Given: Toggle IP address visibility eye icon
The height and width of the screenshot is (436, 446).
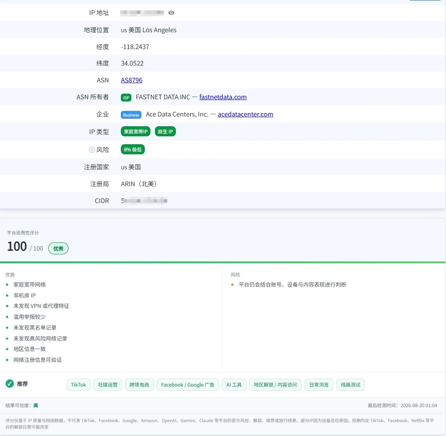Looking at the screenshot, I should 171,13.
